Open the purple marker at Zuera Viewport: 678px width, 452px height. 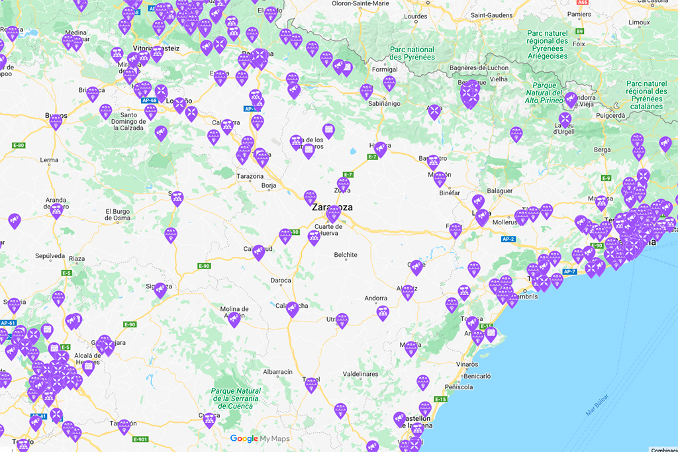coord(344,185)
